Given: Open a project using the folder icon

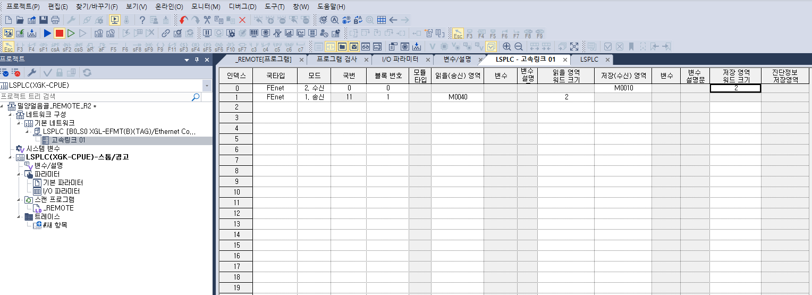Looking at the screenshot, I should click(x=20, y=20).
